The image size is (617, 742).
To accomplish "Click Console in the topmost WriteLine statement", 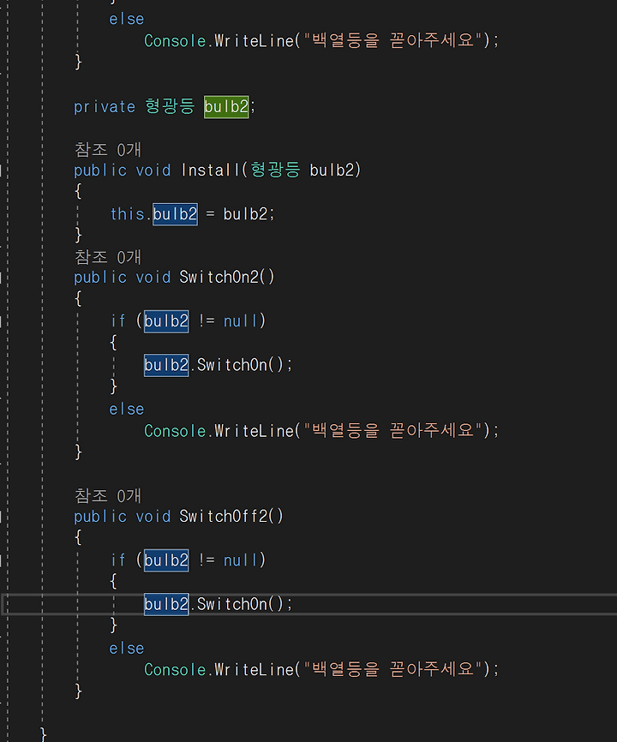I will click(175, 40).
